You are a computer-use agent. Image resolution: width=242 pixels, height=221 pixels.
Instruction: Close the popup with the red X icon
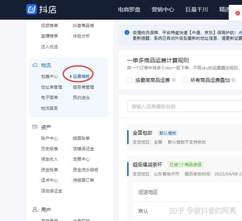[x=238, y=13]
